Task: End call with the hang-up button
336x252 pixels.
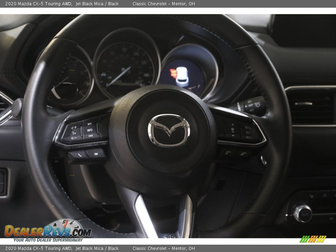Action: [96, 154]
